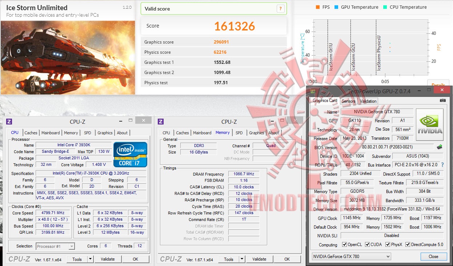Click the DRAM Frequency 1066.7 MHz value

coord(244,174)
